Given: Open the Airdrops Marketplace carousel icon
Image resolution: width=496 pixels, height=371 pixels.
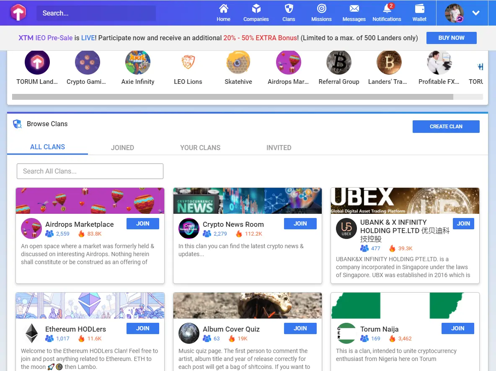Looking at the screenshot, I should 289,62.
